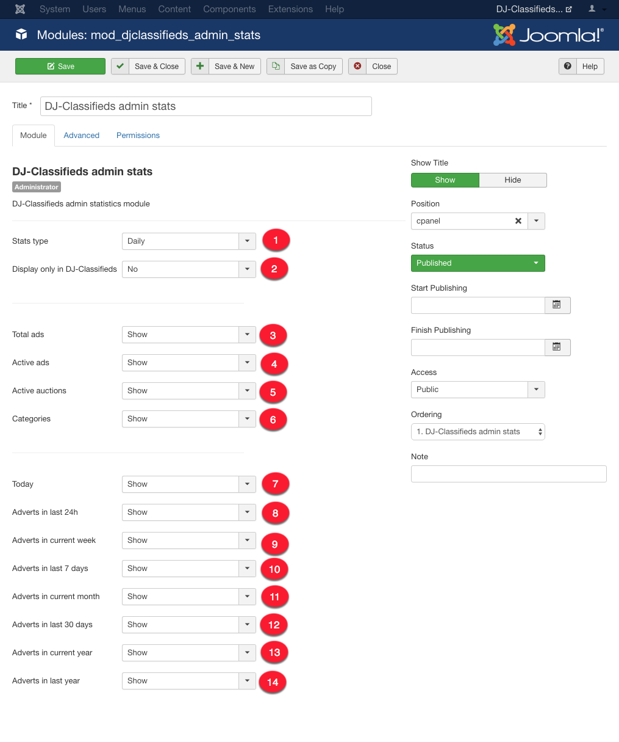Click the Help button in toolbar
The height and width of the screenshot is (742, 619).
click(x=581, y=66)
